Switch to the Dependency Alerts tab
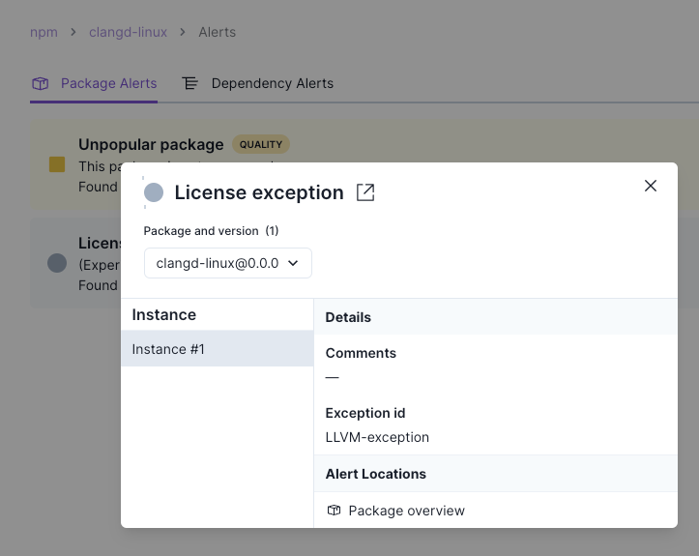The height and width of the screenshot is (556, 699). coord(272,83)
